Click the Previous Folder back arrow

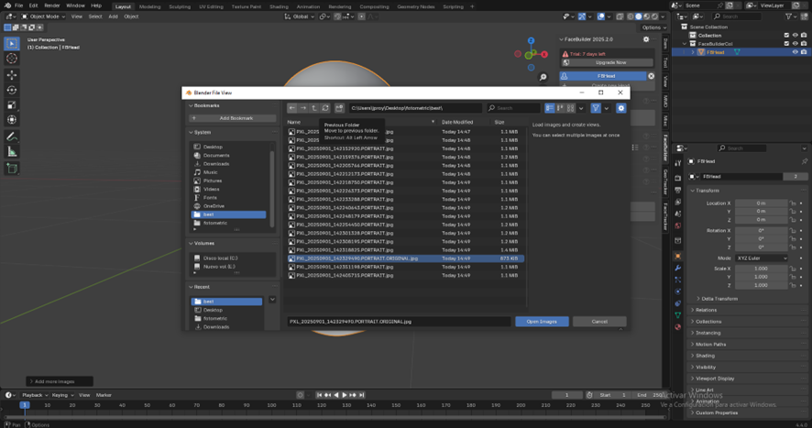292,108
